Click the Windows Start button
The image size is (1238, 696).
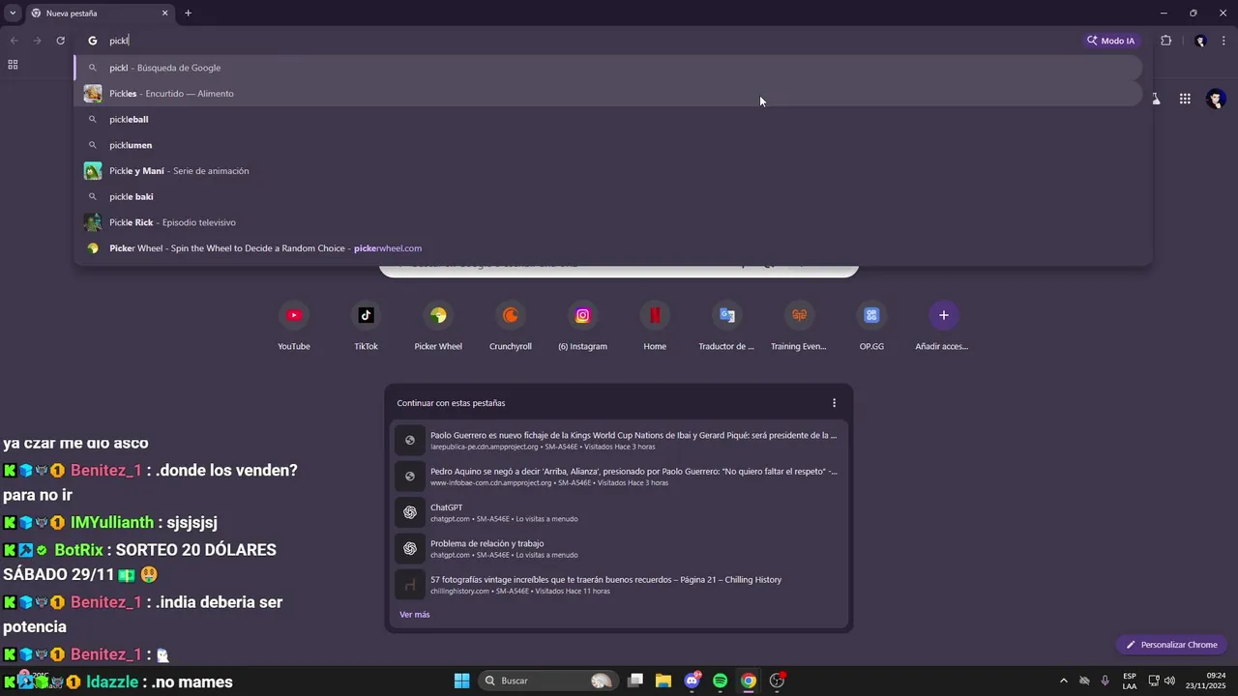click(461, 681)
